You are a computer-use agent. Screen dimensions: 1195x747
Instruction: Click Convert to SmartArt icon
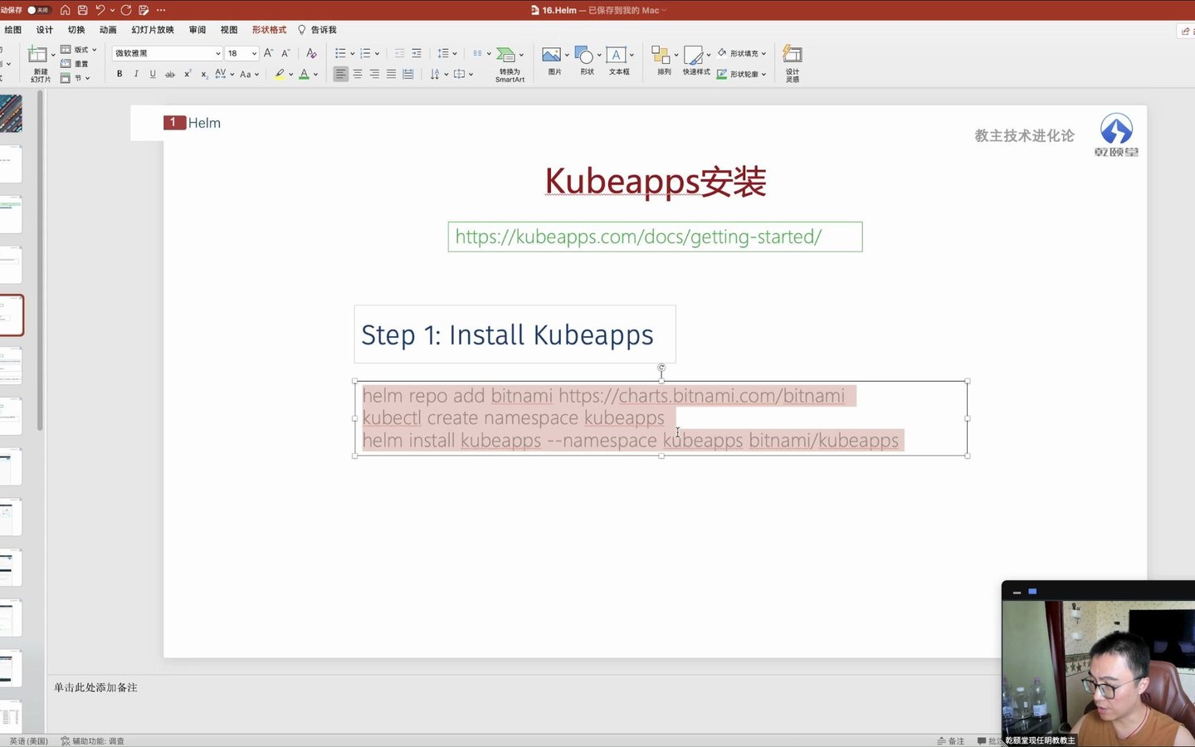pyautogui.click(x=506, y=56)
